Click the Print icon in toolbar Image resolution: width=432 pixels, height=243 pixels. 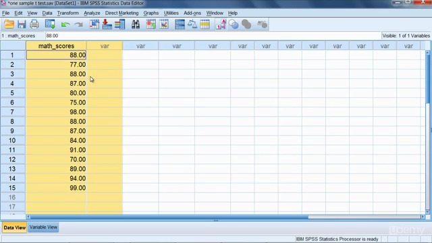34,24
